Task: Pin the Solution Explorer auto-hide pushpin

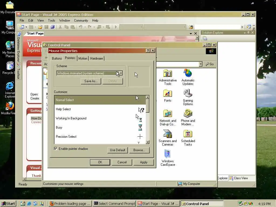Action: 248,33
